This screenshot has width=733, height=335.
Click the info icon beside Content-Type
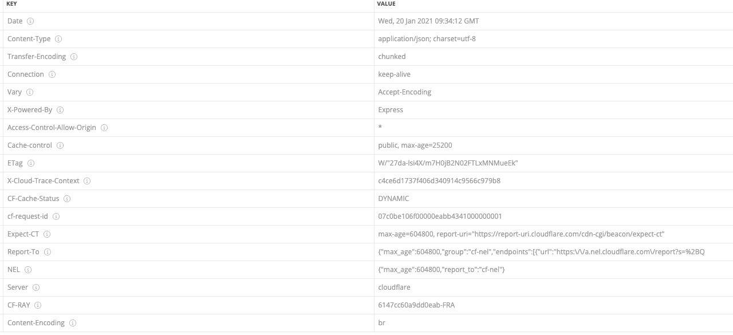pos(58,39)
